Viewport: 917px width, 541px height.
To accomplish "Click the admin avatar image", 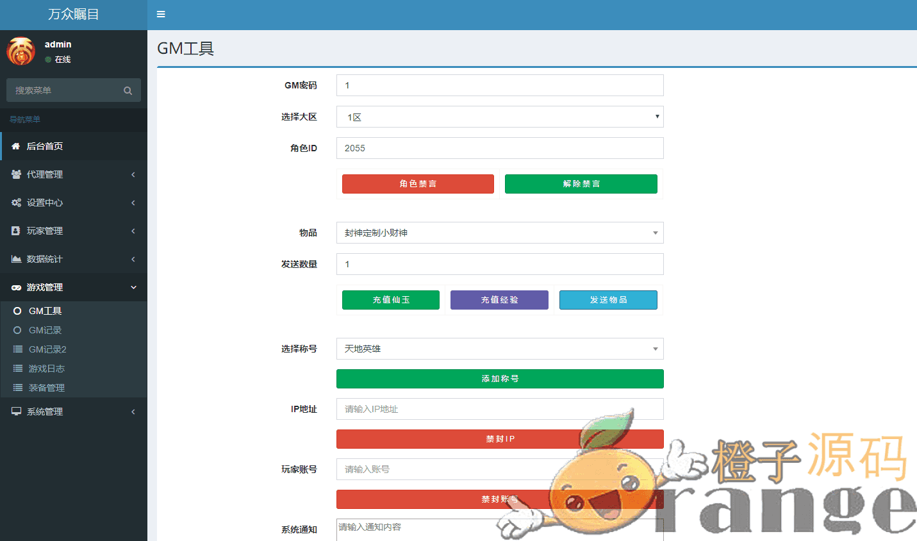I will [x=21, y=51].
